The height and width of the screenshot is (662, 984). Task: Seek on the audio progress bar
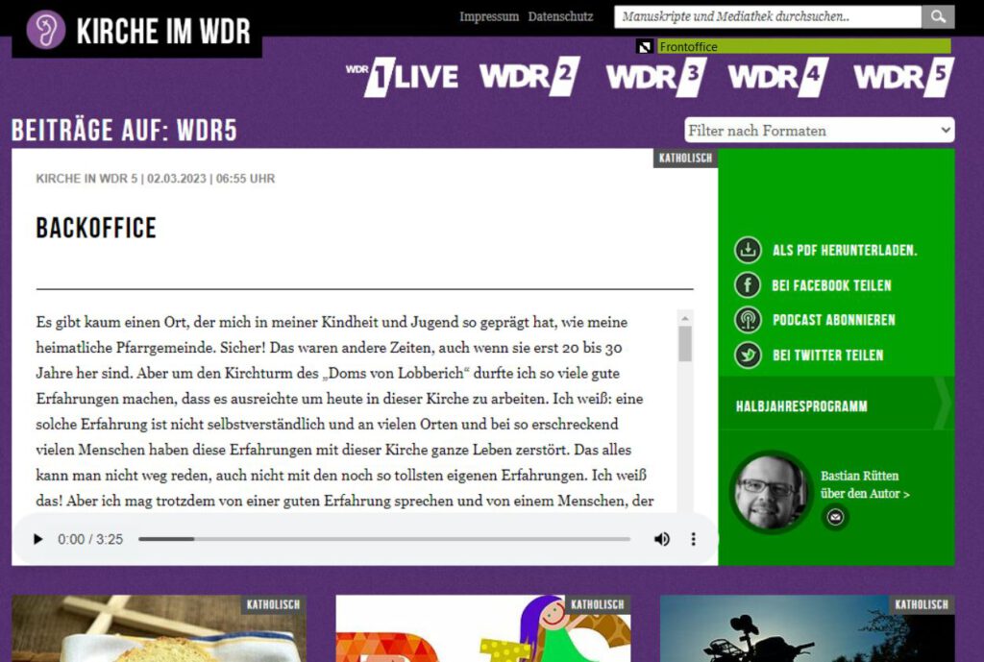(384, 539)
